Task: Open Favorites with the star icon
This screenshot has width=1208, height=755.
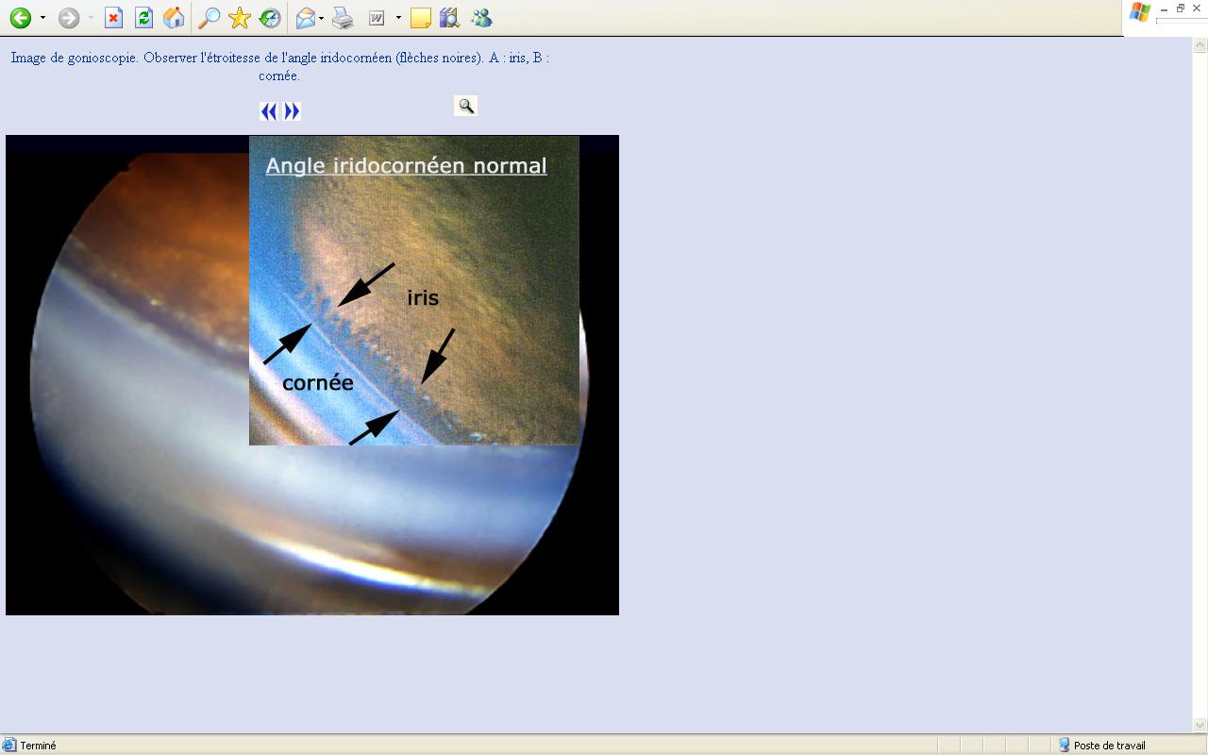Action: point(240,18)
